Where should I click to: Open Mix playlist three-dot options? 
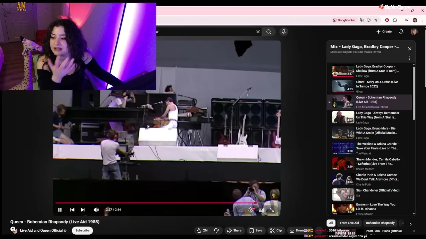(410, 58)
